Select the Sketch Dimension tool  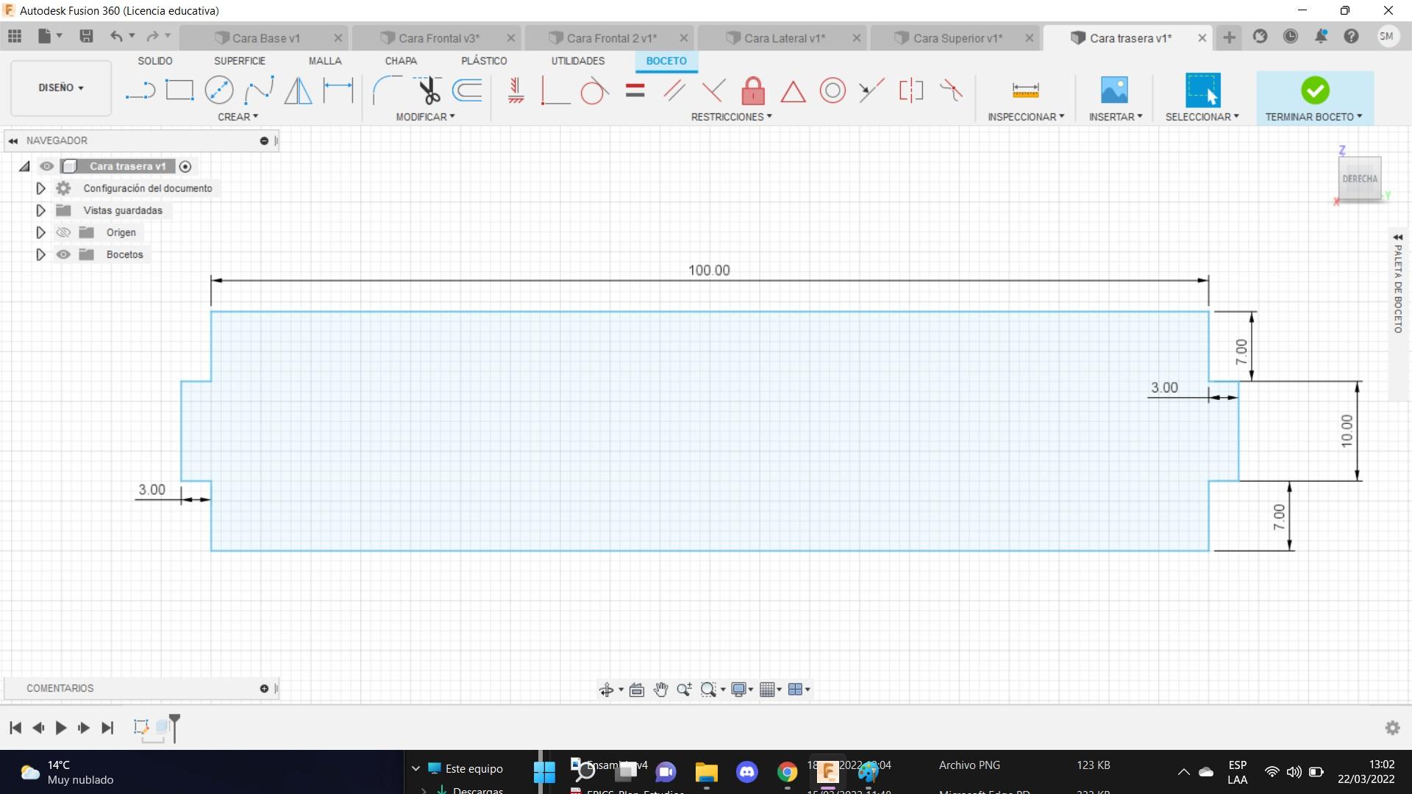coord(338,90)
